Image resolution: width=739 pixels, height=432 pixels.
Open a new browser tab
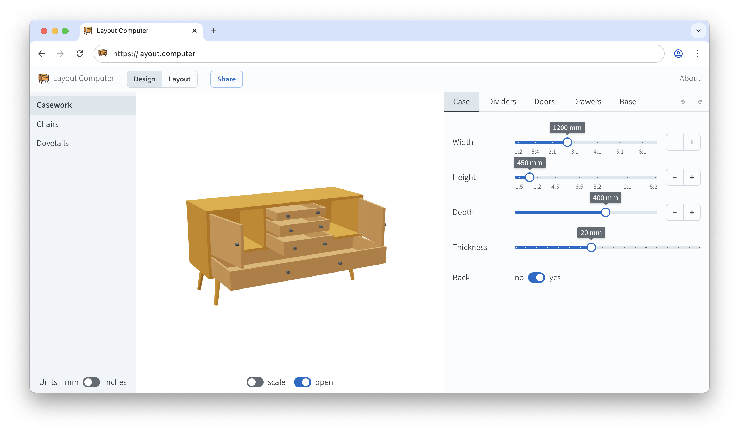click(214, 31)
